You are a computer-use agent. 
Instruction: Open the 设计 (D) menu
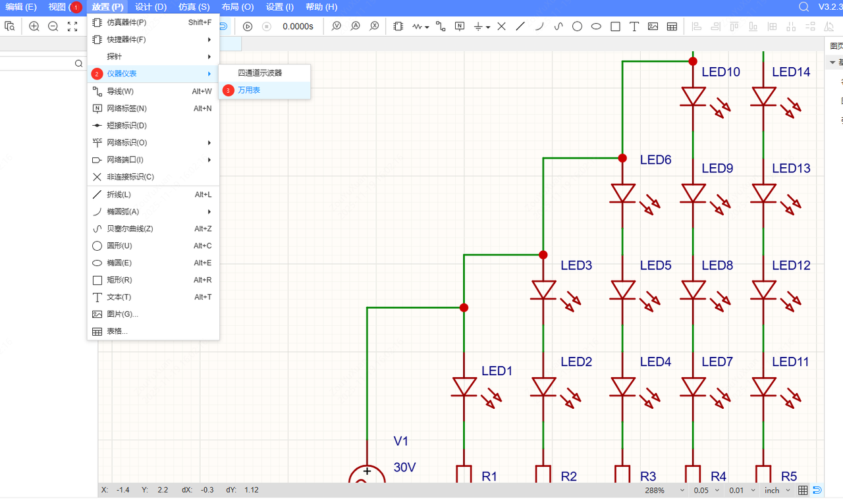151,7
